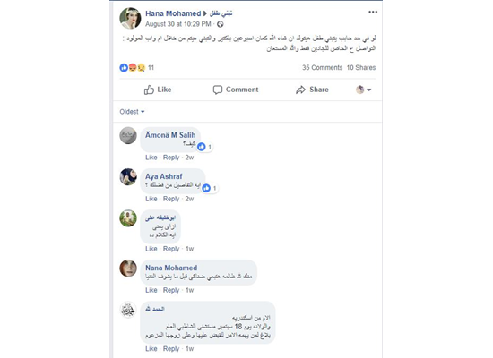Screen dimensions: 493x358
Task: Like the last comment mentioning 18
Action: [x=151, y=348]
